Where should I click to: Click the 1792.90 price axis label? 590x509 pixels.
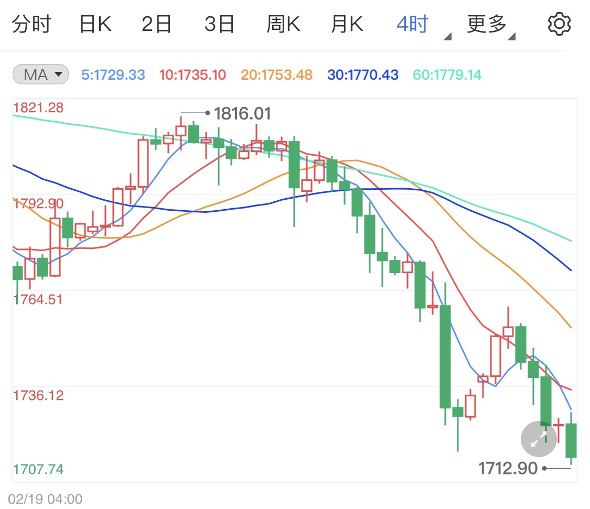pyautogui.click(x=38, y=203)
